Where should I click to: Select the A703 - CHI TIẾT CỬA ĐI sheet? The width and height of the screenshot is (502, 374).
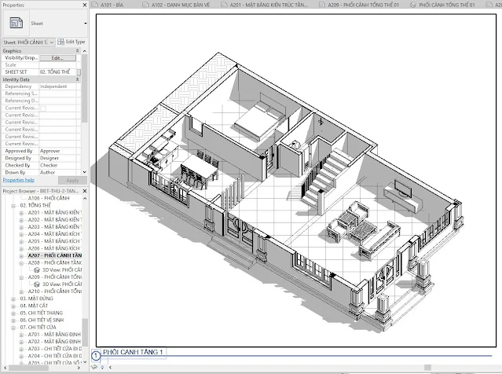(x=55, y=349)
